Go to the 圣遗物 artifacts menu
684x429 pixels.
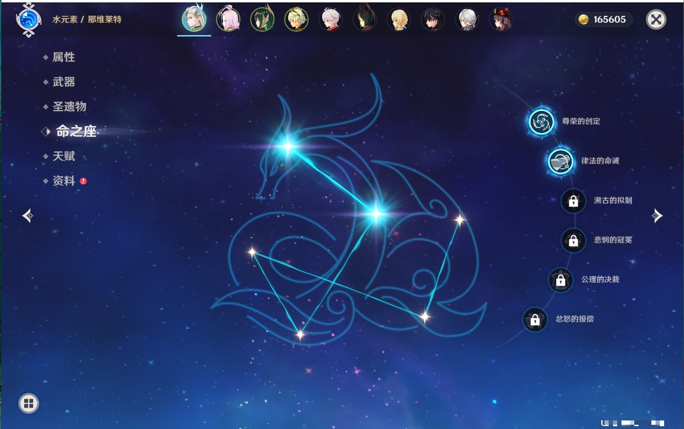(x=69, y=107)
